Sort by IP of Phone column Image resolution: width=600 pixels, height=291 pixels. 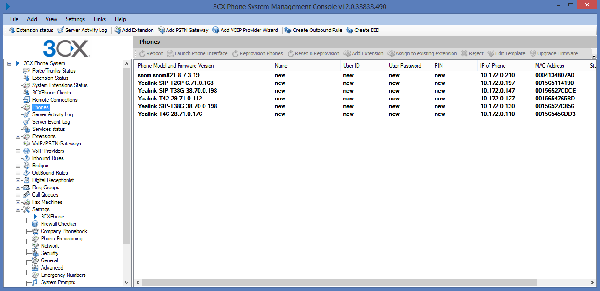click(505, 66)
